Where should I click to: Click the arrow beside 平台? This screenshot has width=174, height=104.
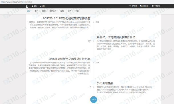(80, 11)
